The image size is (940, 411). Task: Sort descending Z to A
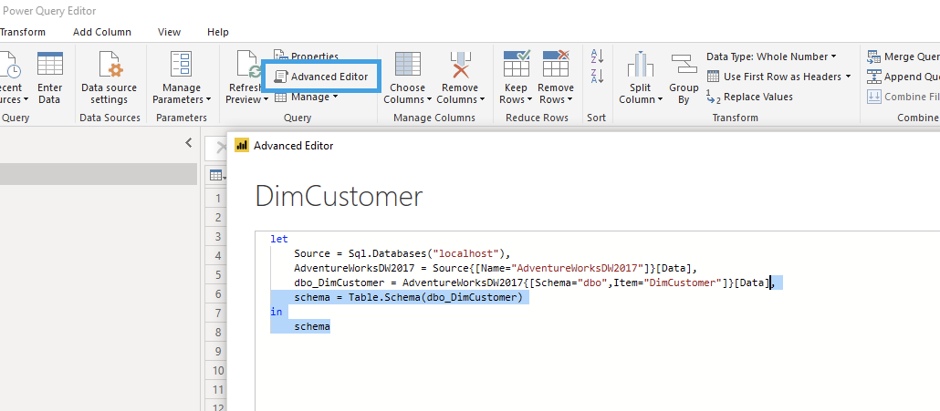tap(597, 76)
